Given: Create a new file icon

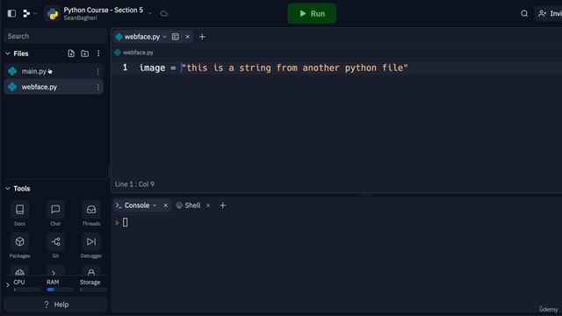Looking at the screenshot, I should click(x=71, y=54).
